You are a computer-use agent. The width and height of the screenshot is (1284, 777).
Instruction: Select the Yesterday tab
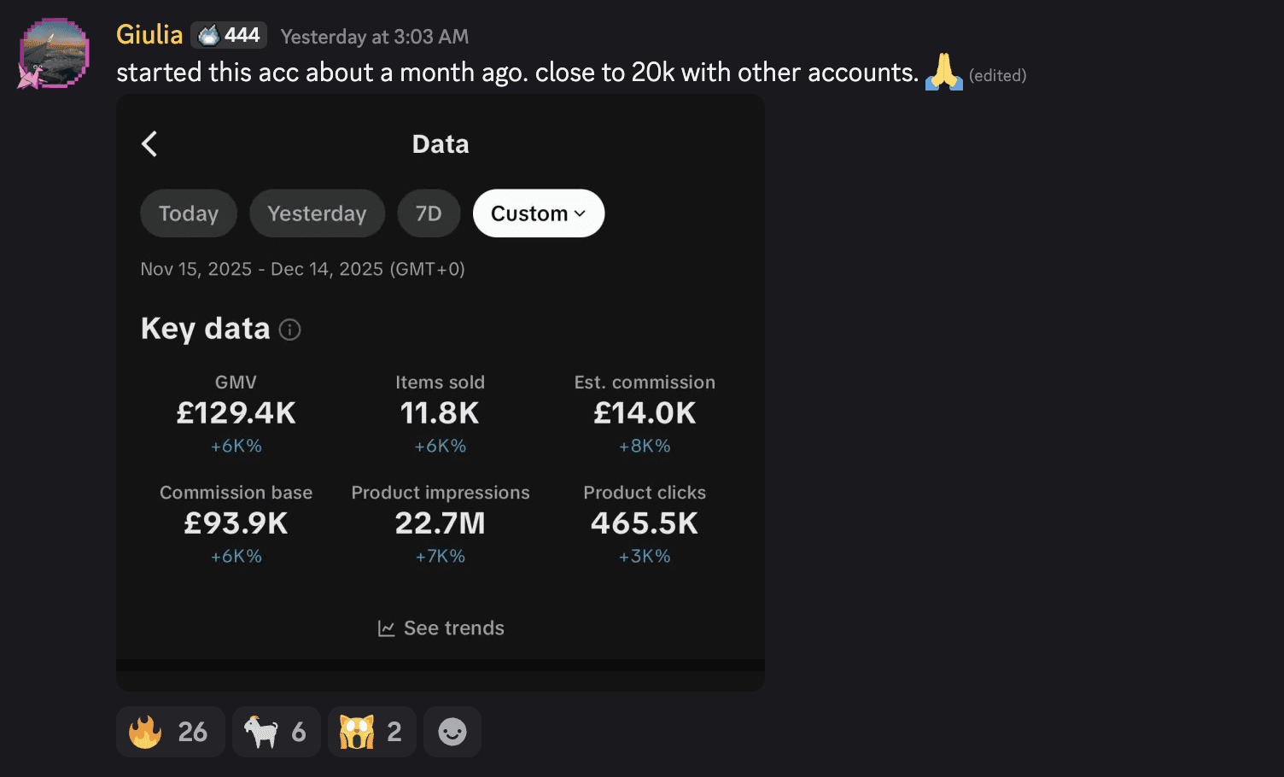pos(317,213)
